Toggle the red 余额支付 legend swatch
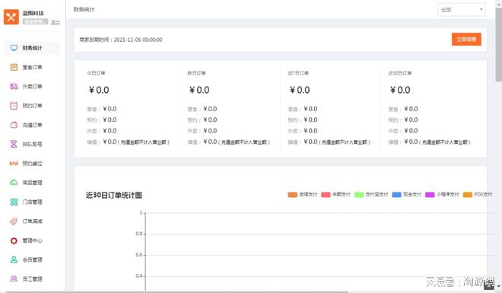Image resolution: width=502 pixels, height=293 pixels. click(x=326, y=194)
